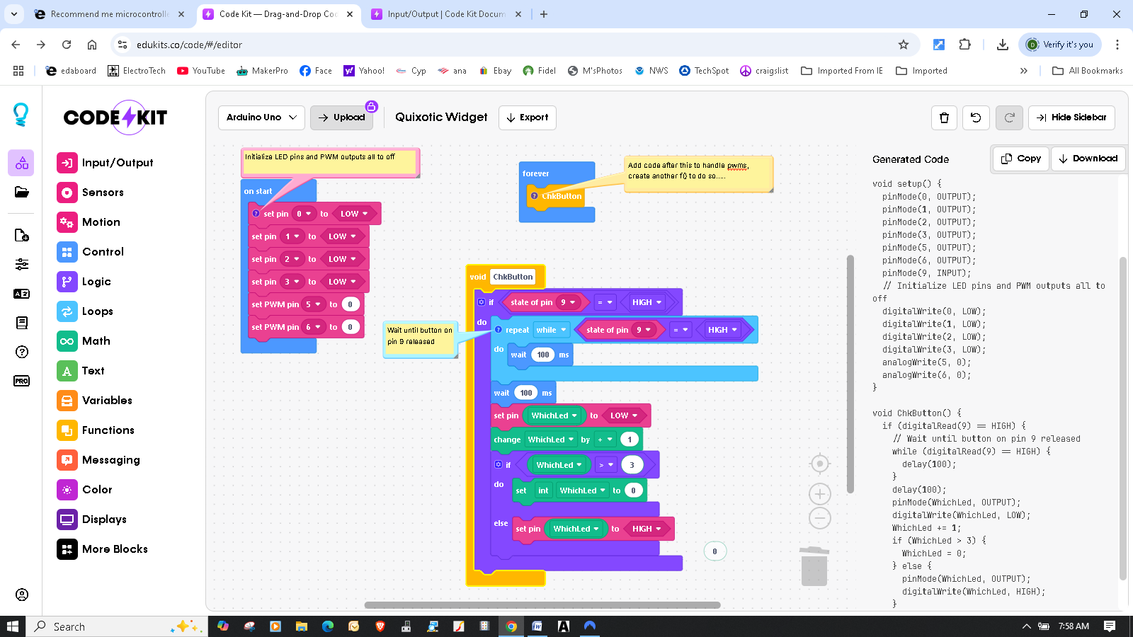Image resolution: width=1133 pixels, height=637 pixels.
Task: Switch to the Recommend me microcontroller tab
Action: (110, 14)
